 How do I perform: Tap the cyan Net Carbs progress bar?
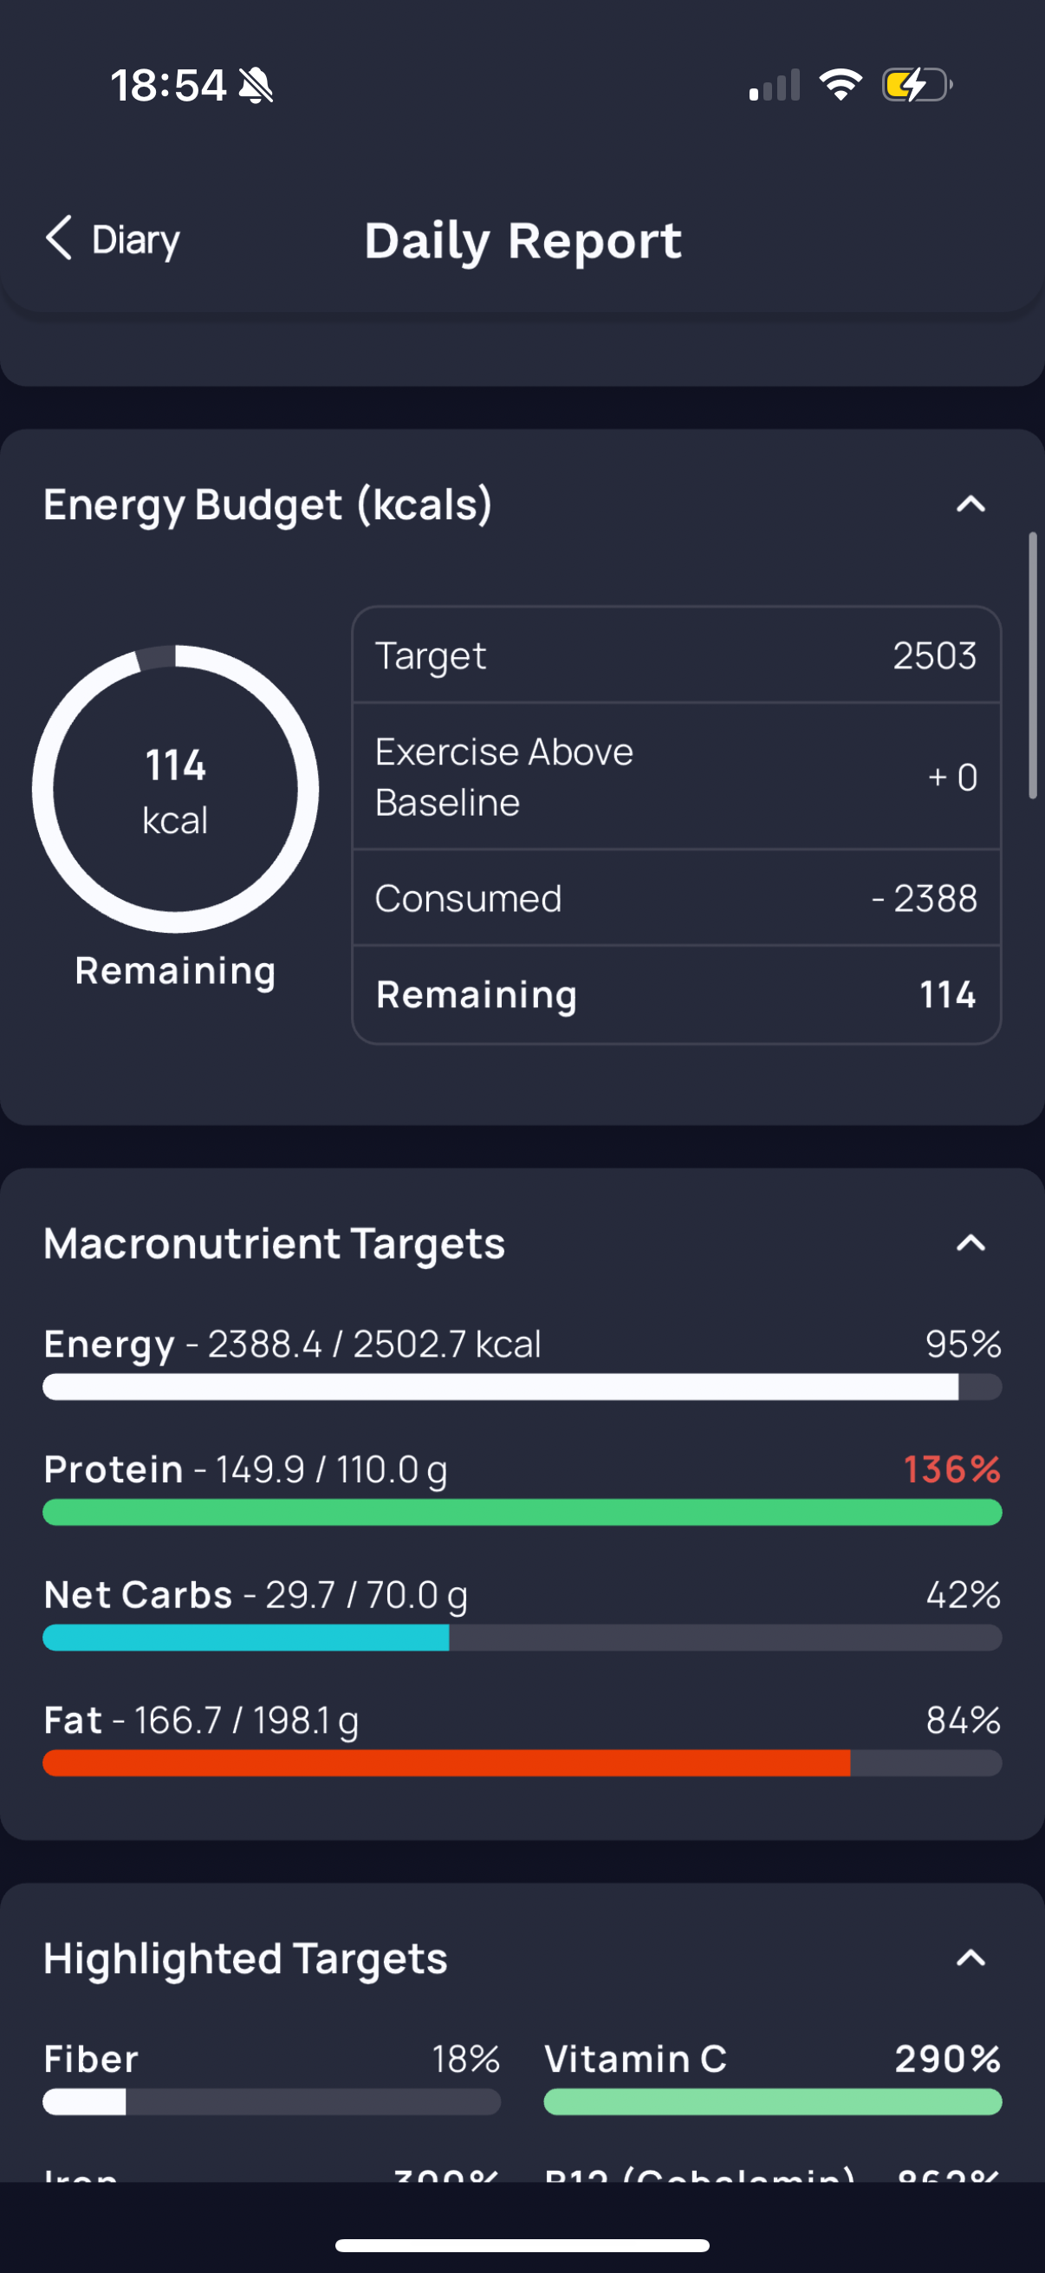coord(522,1638)
